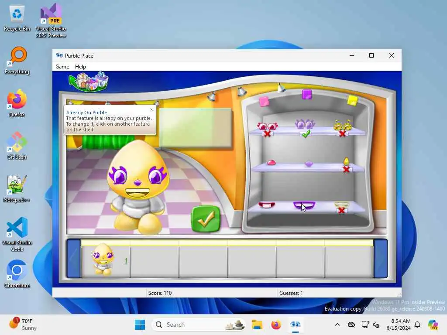Screen dimensions: 447x335
Task: Open File Explorer from the taskbar
Action: coord(257,325)
